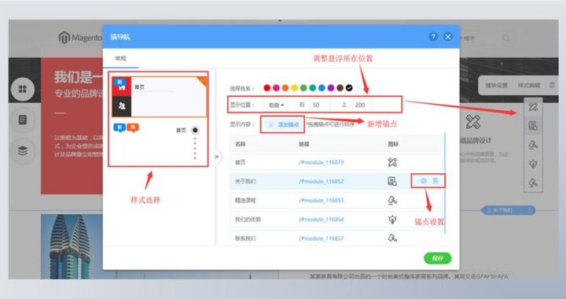The width and height of the screenshot is (566, 299).
Task: Open the /#module_116853 link
Action: [322, 201]
